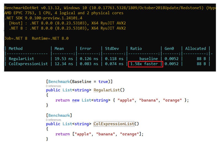Click the Allocated column header
The image size is (221, 146).
click(x=196, y=49)
